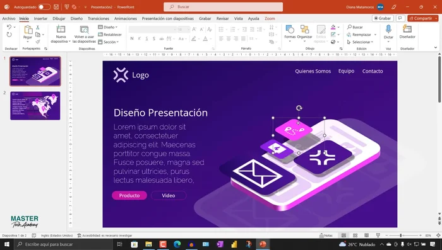The height and width of the screenshot is (250, 442).
Task: Click the rotation handle of selected shape
Action: 299,108
